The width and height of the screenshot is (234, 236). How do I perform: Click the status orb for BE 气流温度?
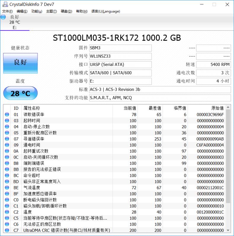pos(7,188)
